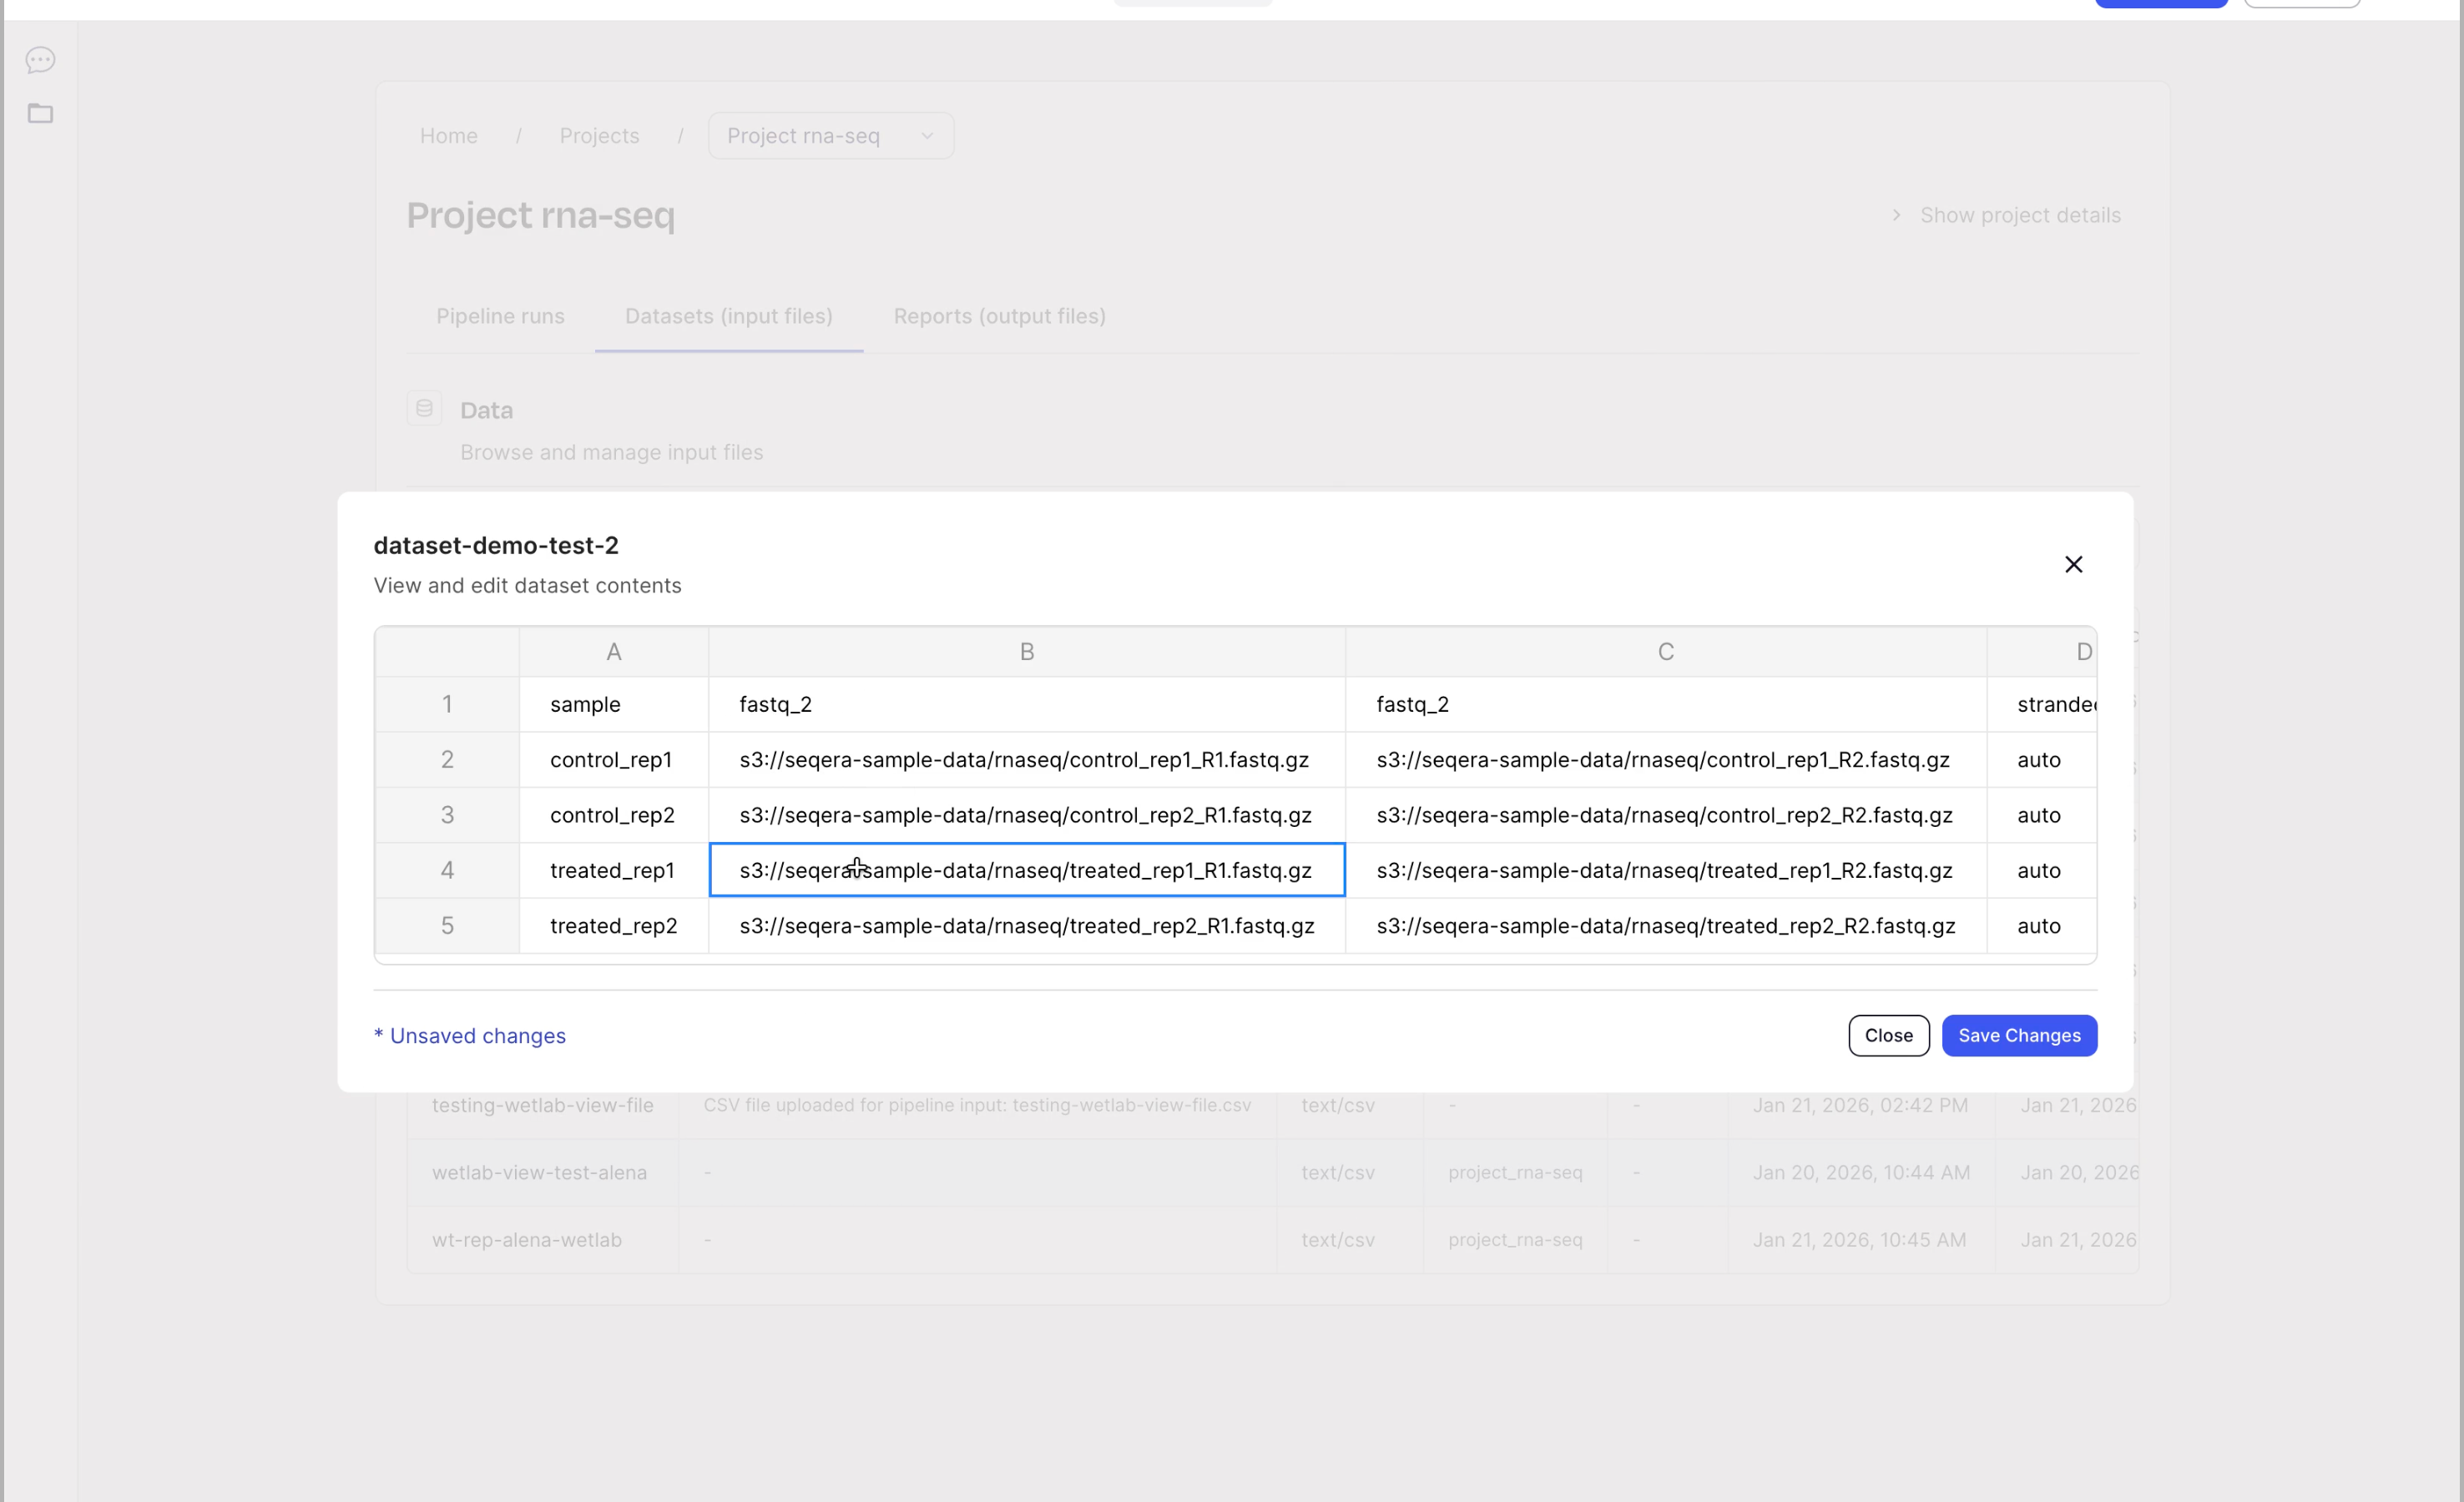Open the folder sidebar icon

(x=40, y=113)
